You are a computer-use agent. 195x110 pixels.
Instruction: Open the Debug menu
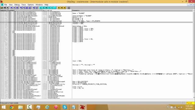pyautogui.click(x=17, y=5)
